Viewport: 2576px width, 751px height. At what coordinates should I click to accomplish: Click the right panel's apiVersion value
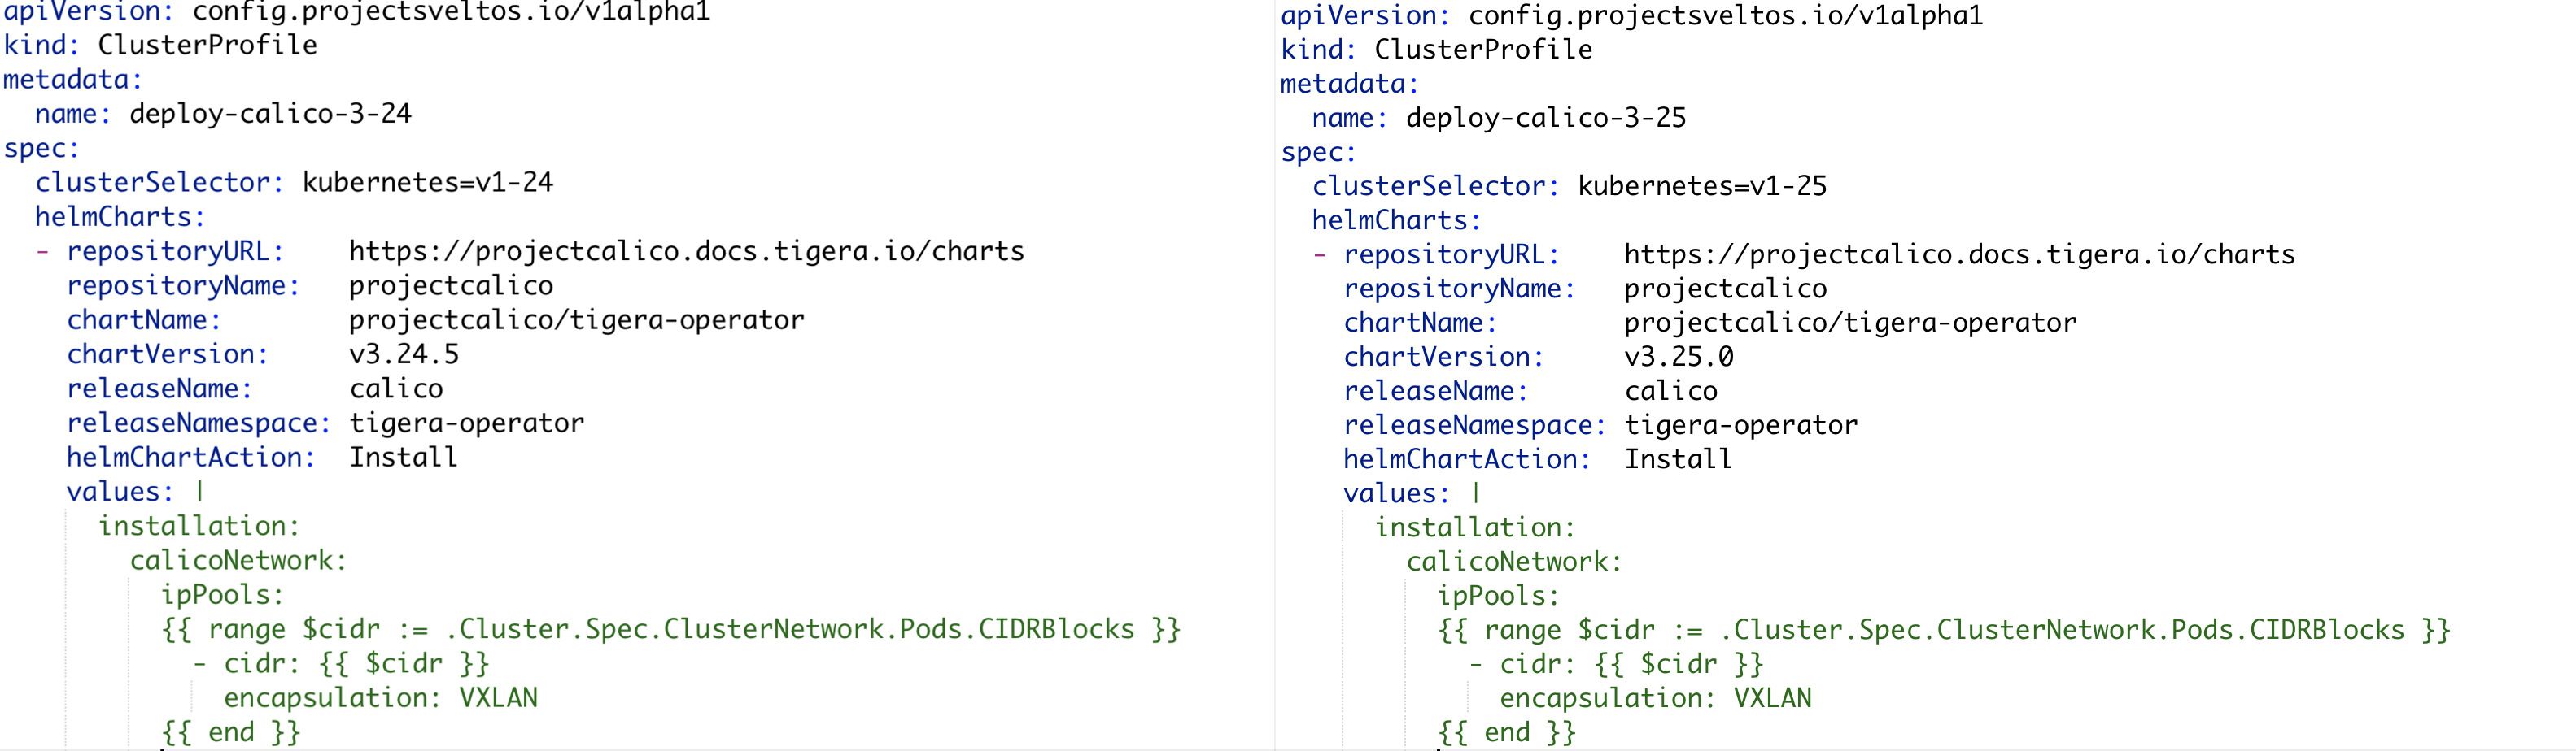pyautogui.click(x=1725, y=16)
